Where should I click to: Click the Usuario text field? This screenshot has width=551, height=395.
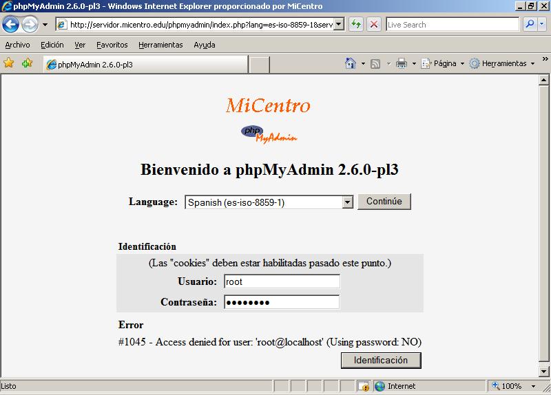(x=282, y=281)
